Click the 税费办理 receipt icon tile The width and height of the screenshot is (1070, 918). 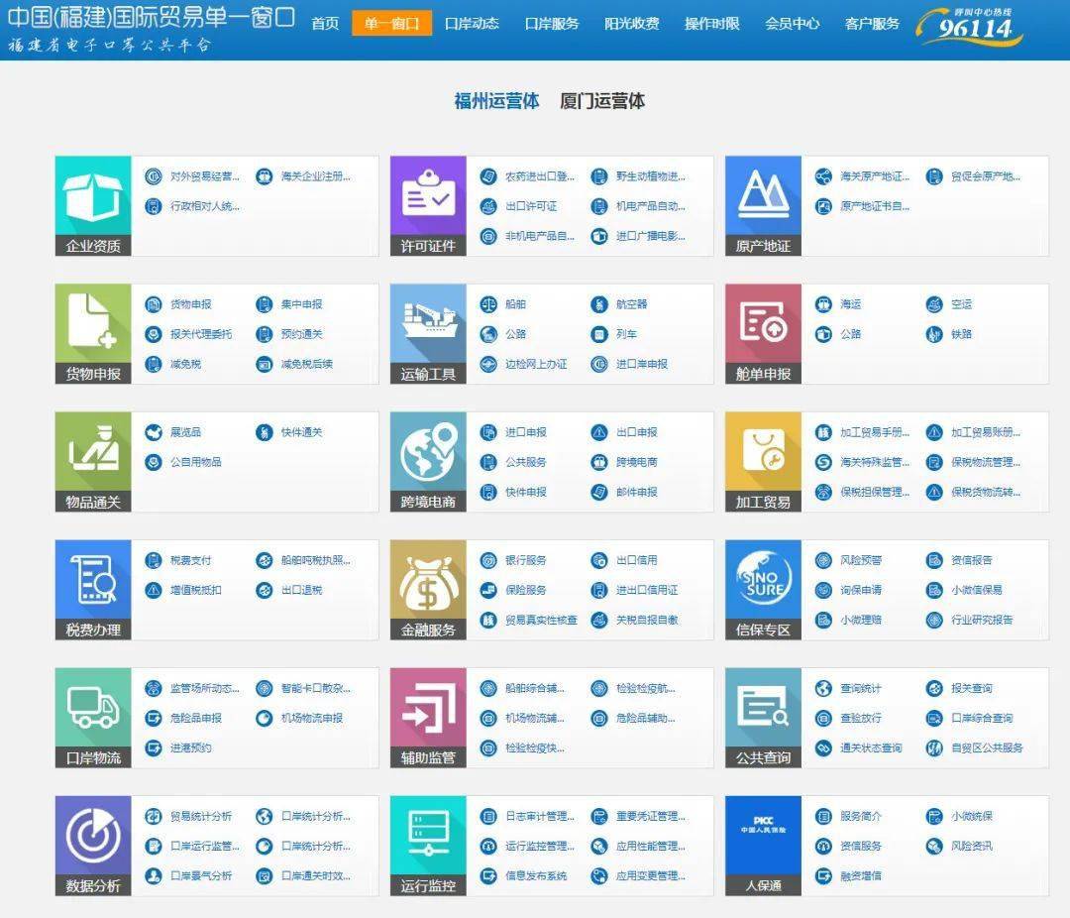coord(93,590)
